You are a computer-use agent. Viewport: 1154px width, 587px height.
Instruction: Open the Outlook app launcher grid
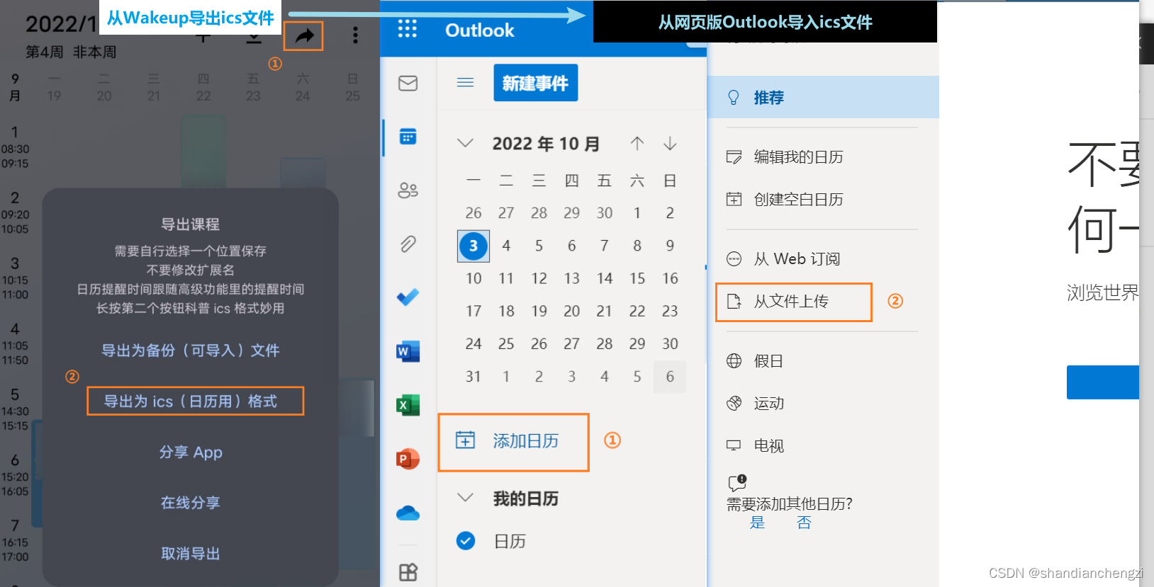408,29
